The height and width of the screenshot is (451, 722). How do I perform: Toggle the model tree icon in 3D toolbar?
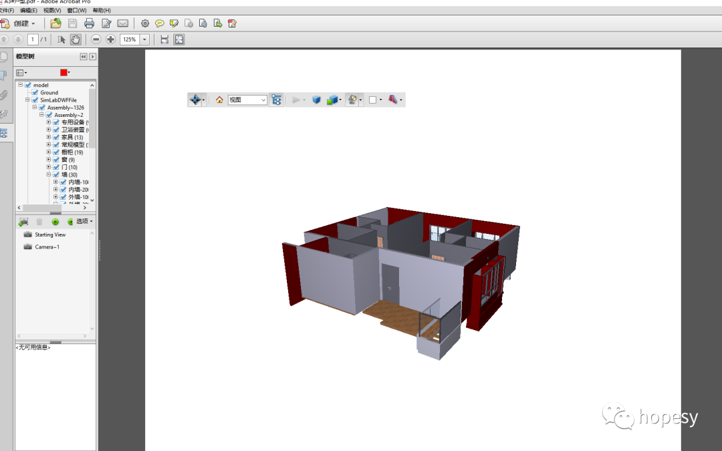(x=276, y=100)
